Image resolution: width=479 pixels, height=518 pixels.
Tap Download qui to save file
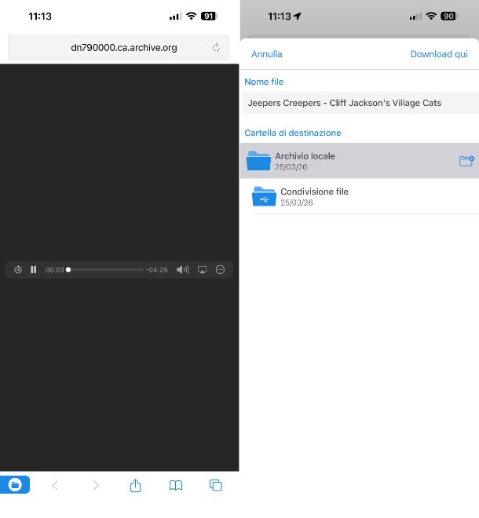pos(438,54)
